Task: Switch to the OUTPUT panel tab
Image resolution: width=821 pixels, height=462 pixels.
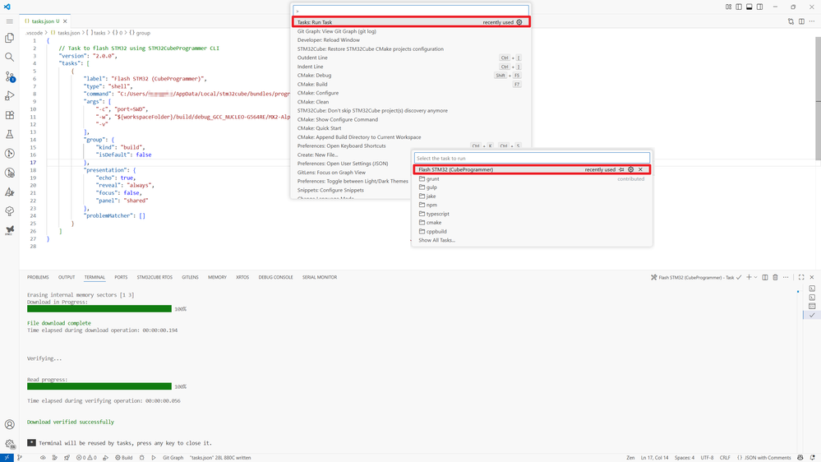Action: tap(67, 277)
